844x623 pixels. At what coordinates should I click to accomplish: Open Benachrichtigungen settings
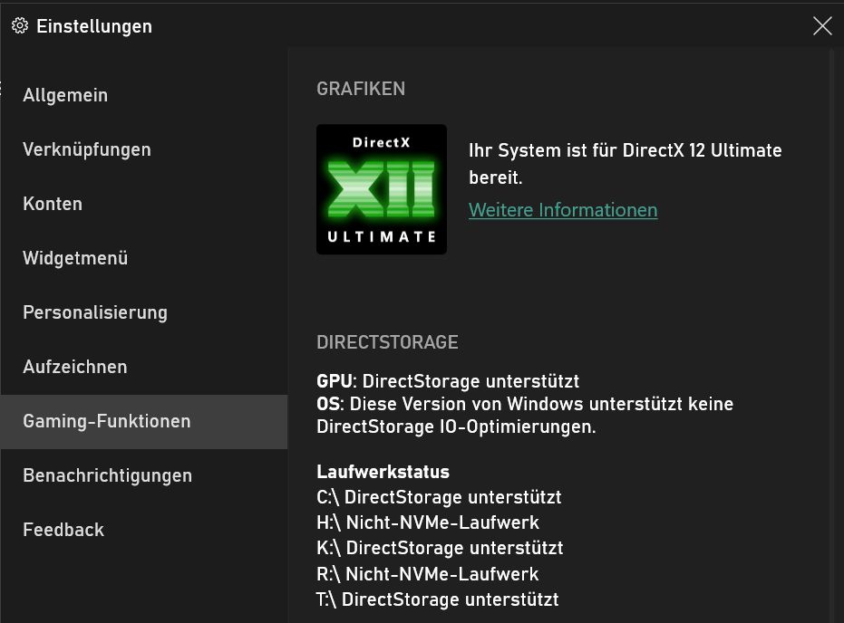coord(144,475)
